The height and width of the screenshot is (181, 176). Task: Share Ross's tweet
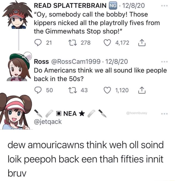tap(142, 90)
